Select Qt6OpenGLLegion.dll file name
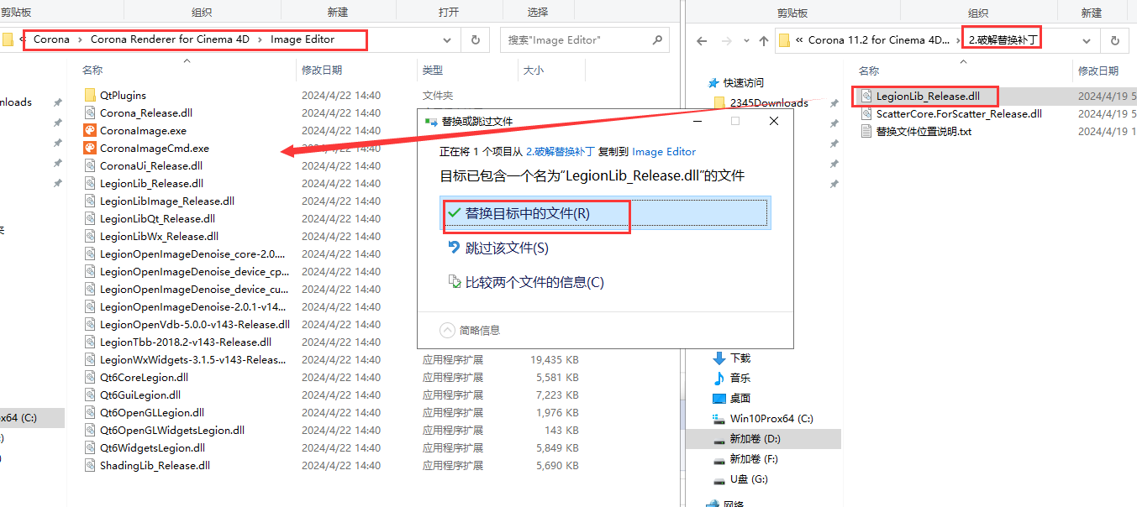Viewport: 1137px width, 507px height. point(151,412)
